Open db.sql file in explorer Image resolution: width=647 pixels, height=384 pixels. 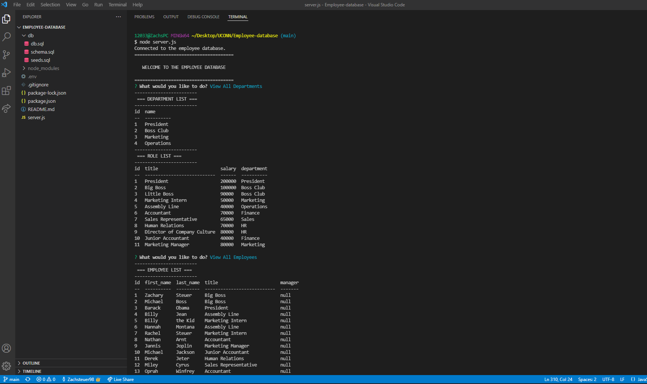point(37,44)
